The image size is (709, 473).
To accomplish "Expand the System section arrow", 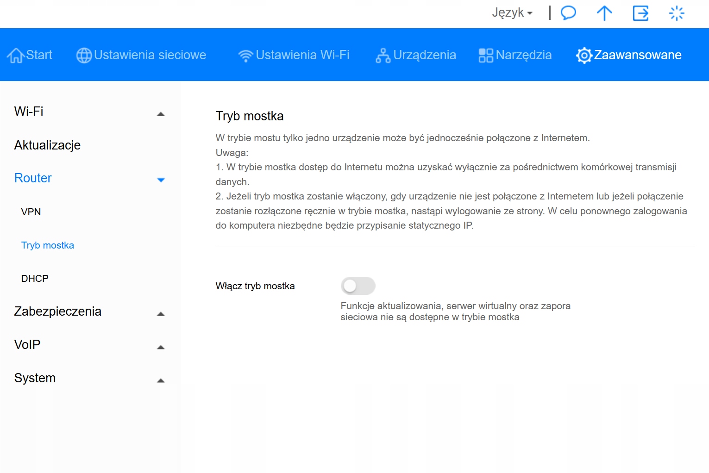I will coord(161,380).
